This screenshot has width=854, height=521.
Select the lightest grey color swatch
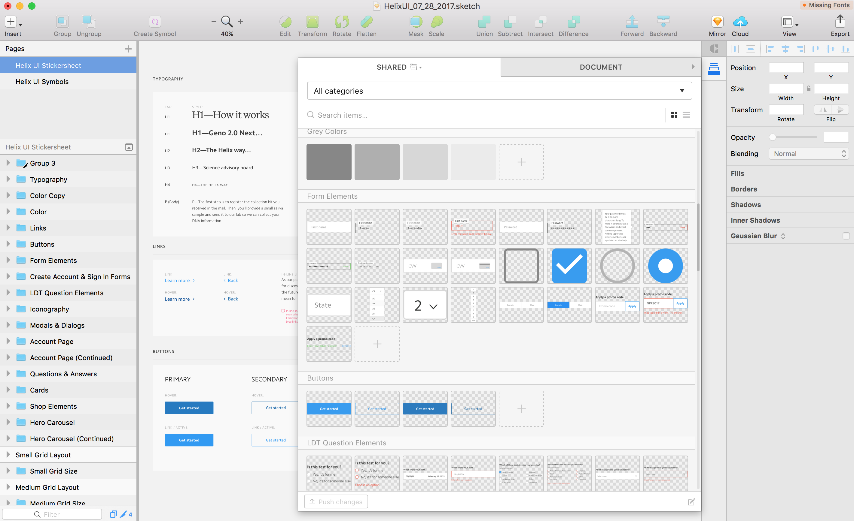click(473, 162)
